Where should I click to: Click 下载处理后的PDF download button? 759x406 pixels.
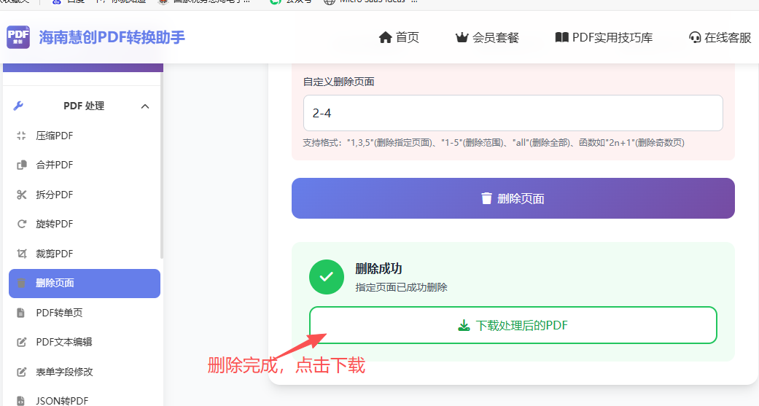pyautogui.click(x=513, y=325)
